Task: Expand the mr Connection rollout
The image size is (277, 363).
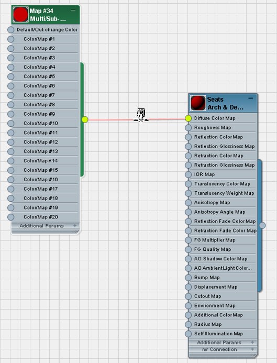Action: [x=252, y=349]
